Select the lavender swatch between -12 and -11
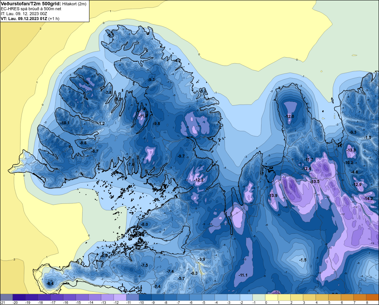 [120, 297]
